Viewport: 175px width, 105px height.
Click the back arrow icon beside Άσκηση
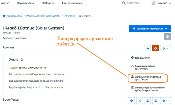147,48
